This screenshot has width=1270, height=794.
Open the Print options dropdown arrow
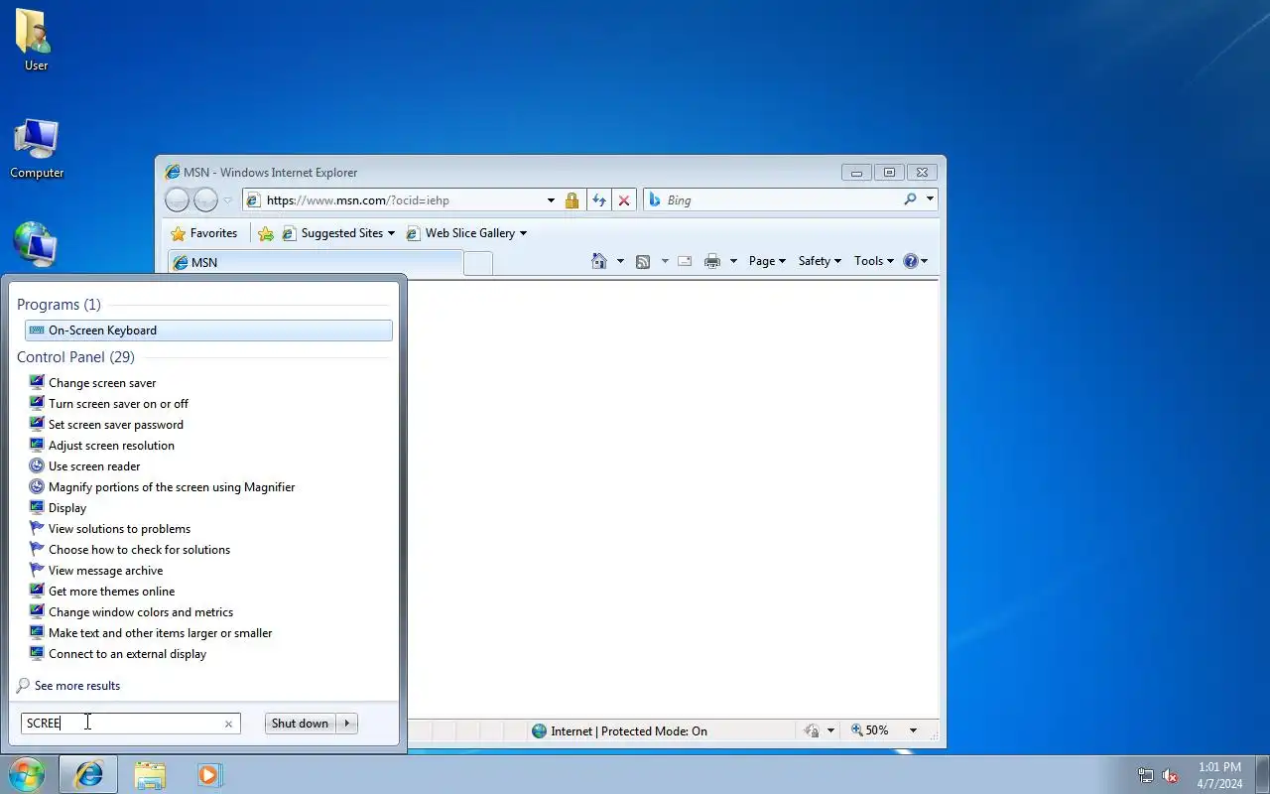click(x=733, y=261)
